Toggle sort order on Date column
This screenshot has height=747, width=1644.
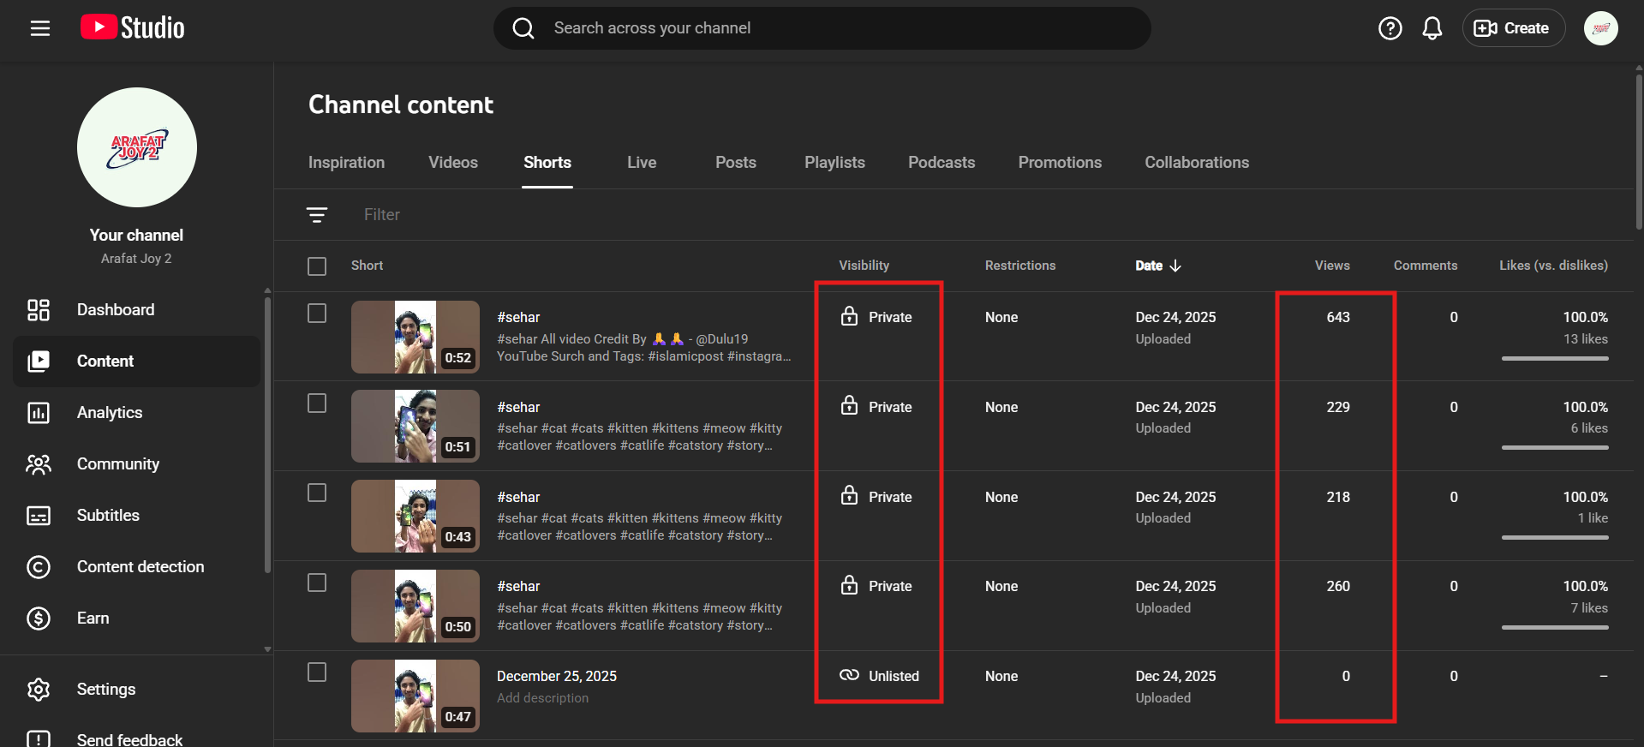pos(1157,266)
